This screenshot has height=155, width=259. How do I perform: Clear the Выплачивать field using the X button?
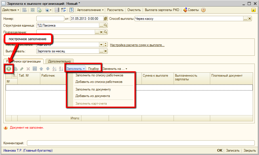click(x=106, y=51)
